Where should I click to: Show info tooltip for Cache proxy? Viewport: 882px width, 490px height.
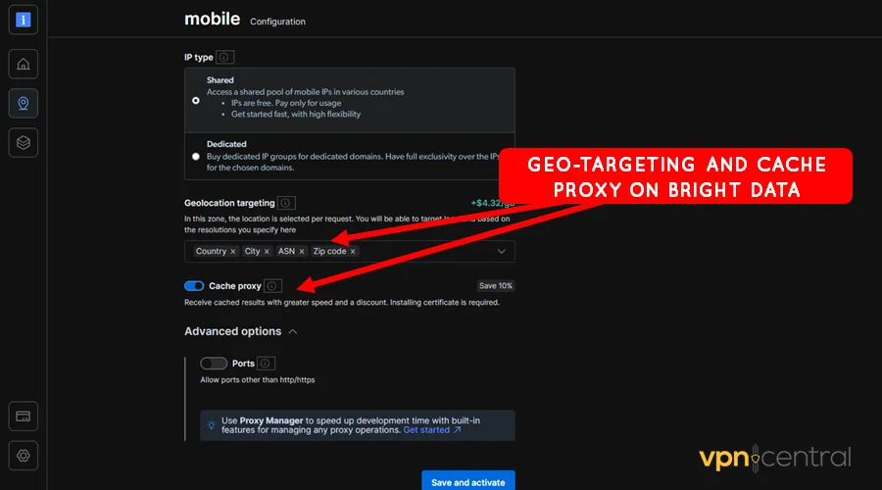point(272,286)
